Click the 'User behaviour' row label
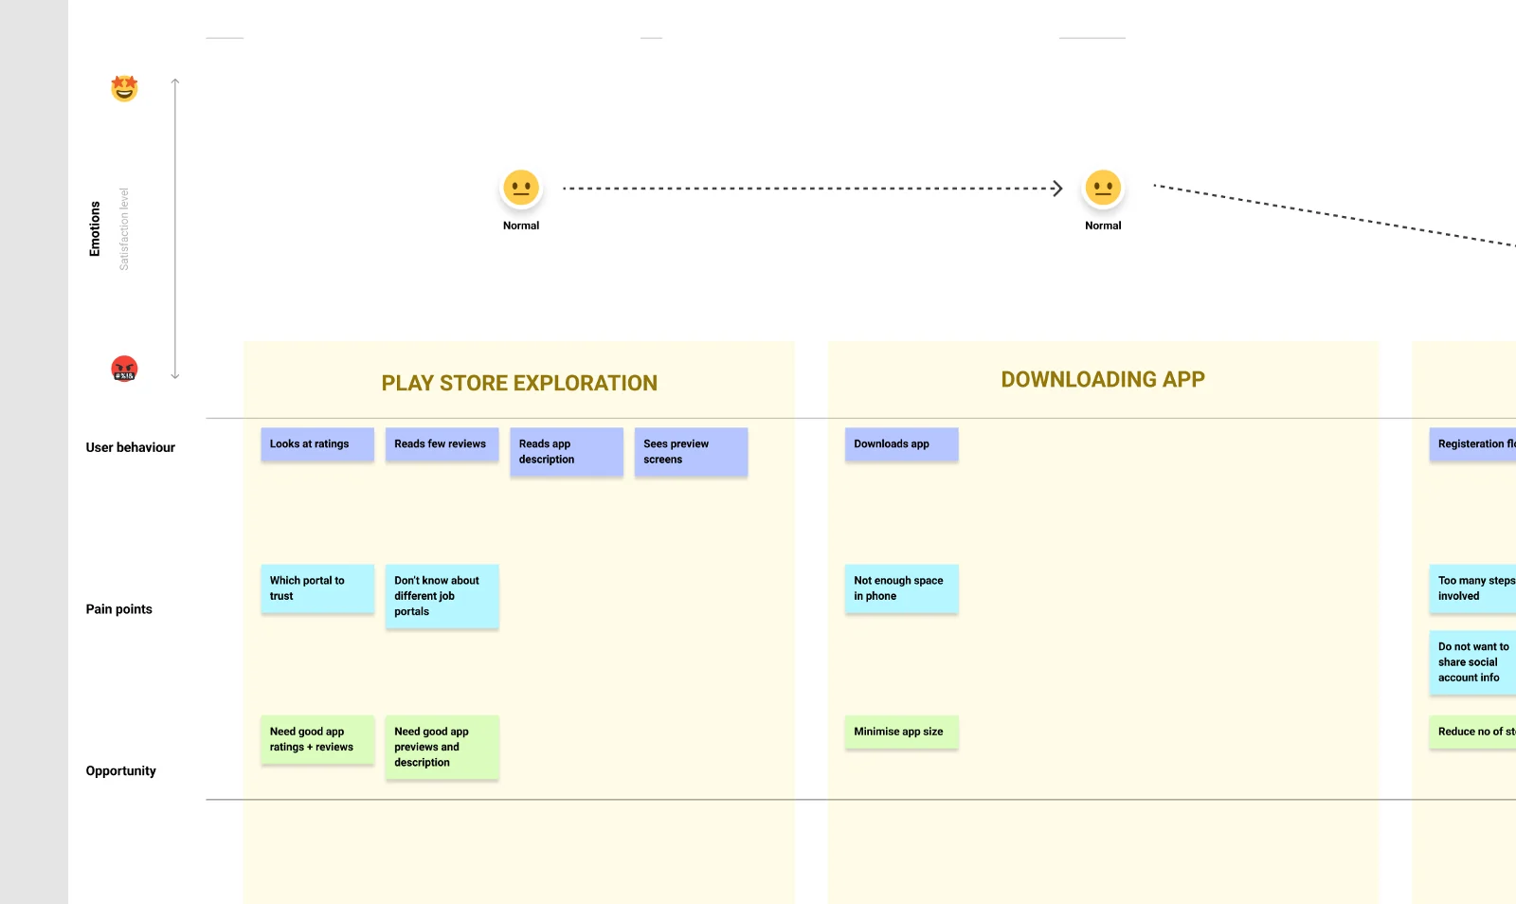 (131, 447)
